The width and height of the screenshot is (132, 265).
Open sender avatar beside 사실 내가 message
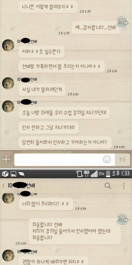click(8, 83)
